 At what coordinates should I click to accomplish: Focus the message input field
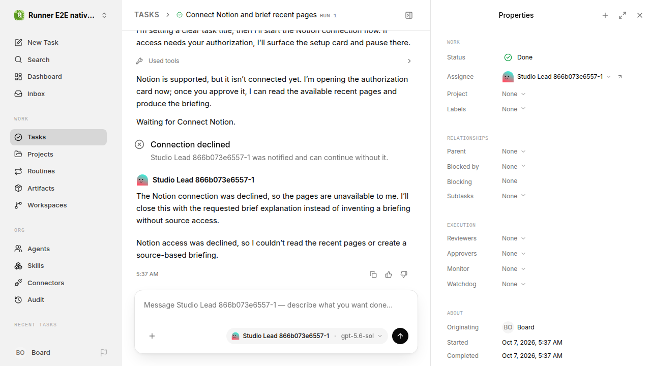click(276, 306)
